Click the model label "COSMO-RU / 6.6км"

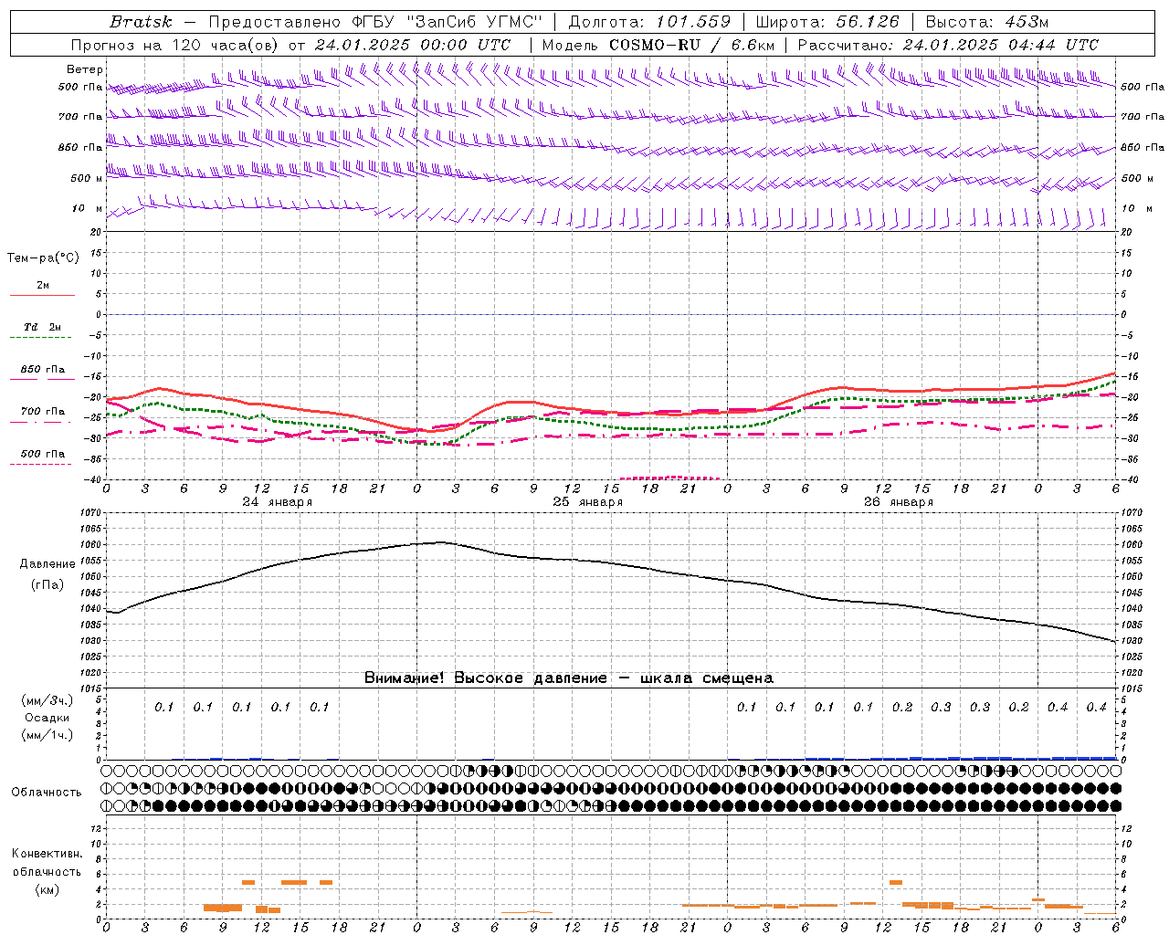[x=692, y=45]
